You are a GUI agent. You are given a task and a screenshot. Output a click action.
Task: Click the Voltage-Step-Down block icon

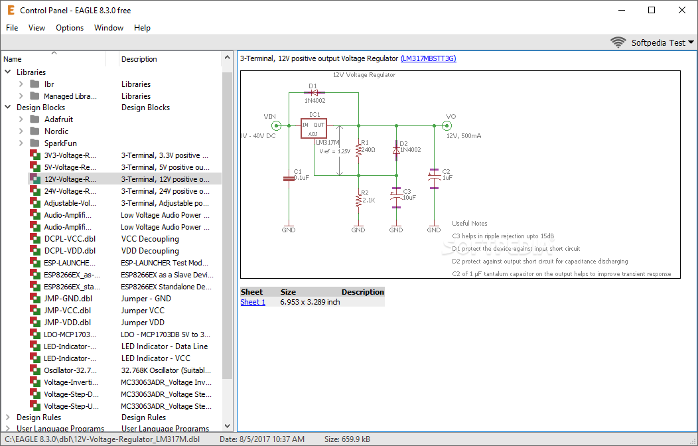click(x=35, y=394)
